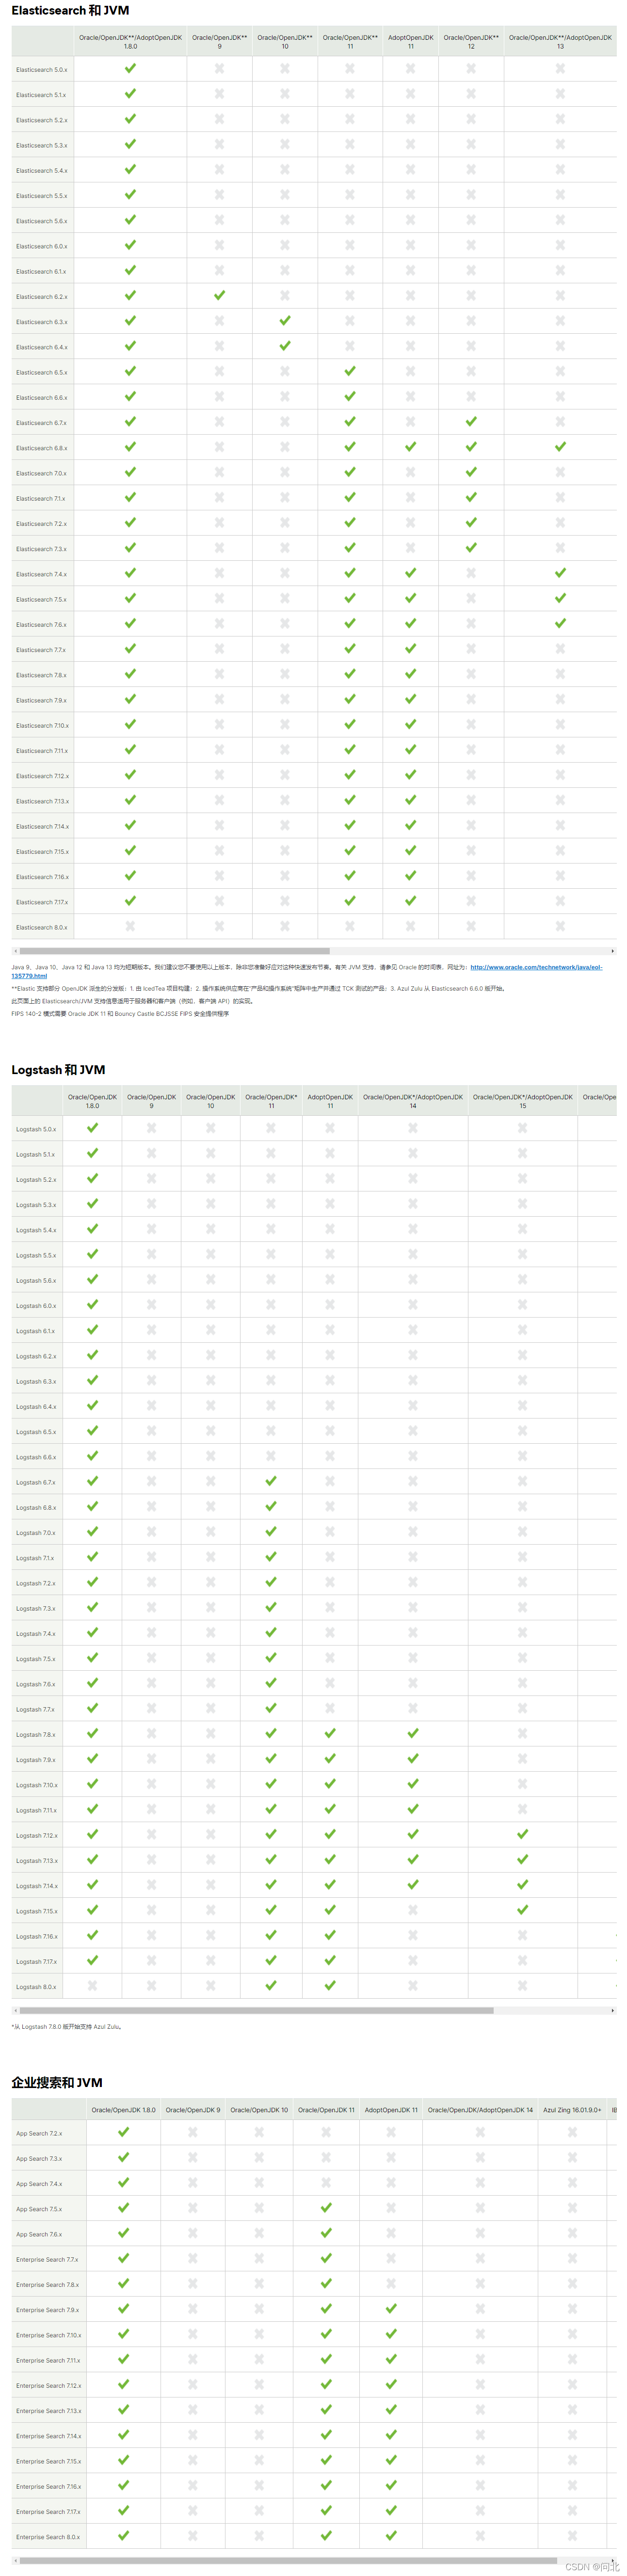627x2576 pixels.
Task: Click the 'App Search 7.2.x' row label
Action: click(39, 2134)
